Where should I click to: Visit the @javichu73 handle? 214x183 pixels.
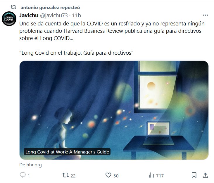pyautogui.click(x=54, y=15)
